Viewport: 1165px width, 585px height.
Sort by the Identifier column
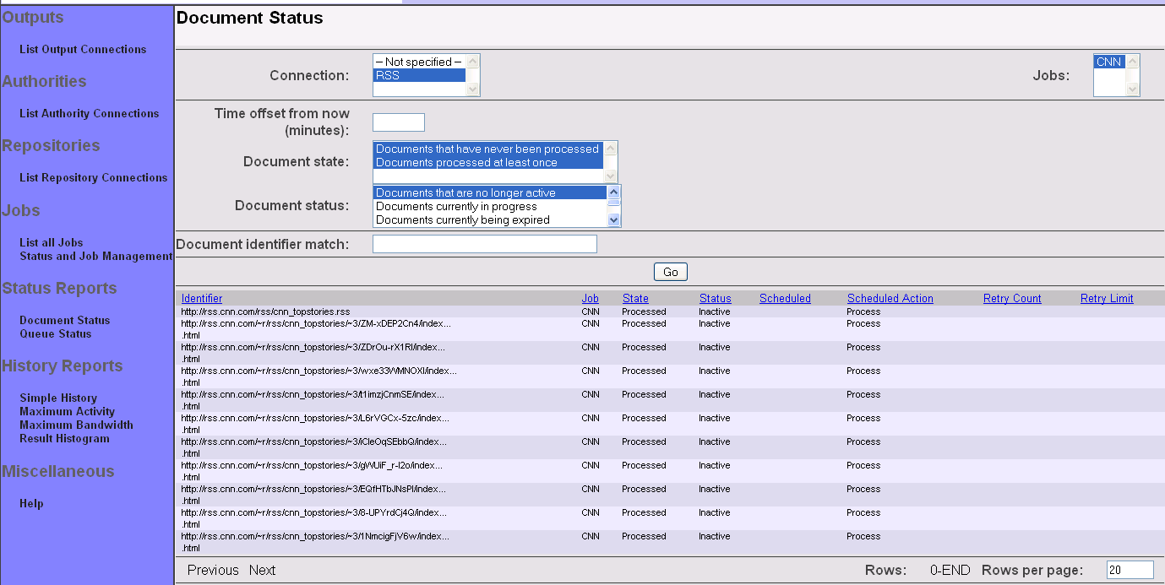tap(202, 298)
